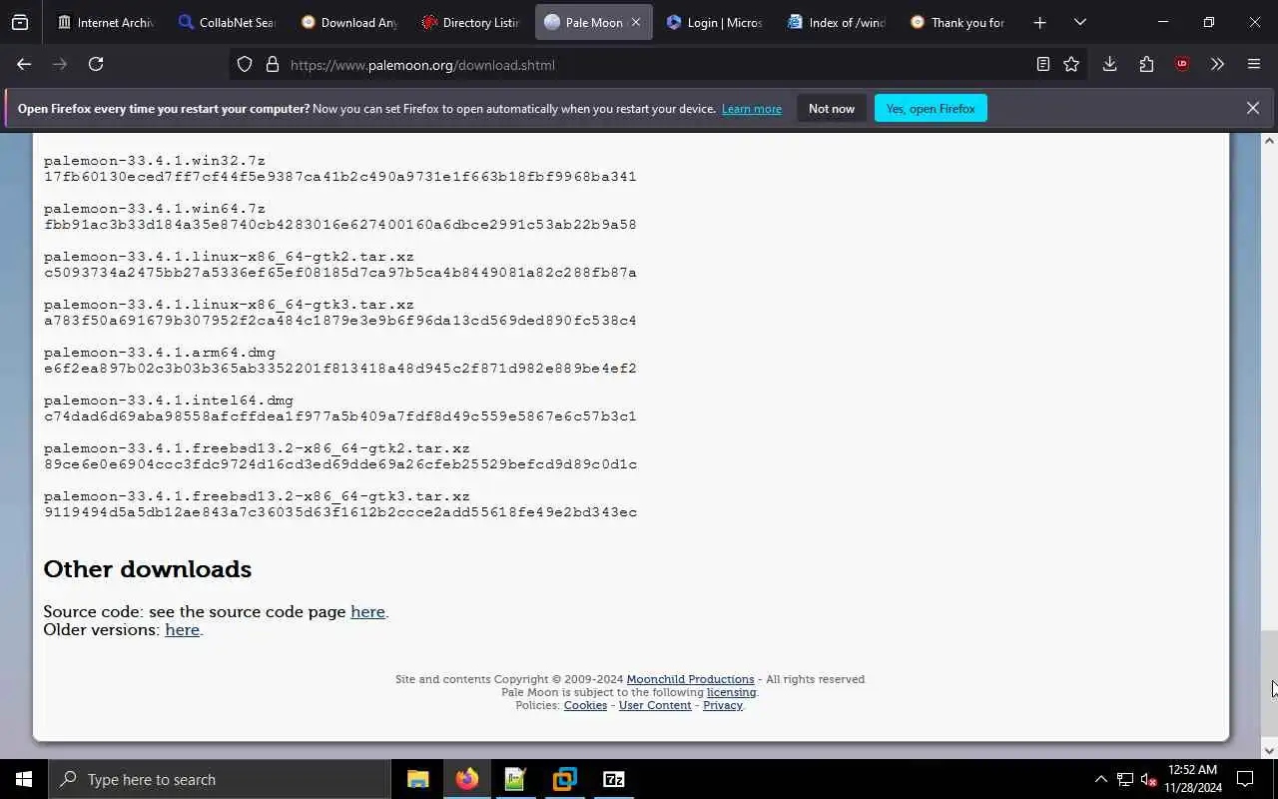Open Moonchild Productions link

(690, 679)
